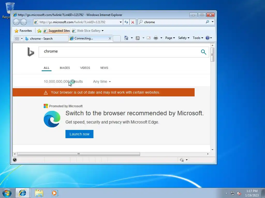Open the Favorites star button
This screenshot has height=198, width=265.
23,31
